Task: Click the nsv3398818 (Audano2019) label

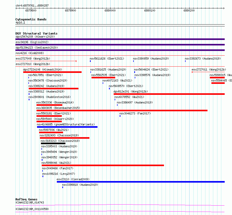Action: click(x=80, y=185)
